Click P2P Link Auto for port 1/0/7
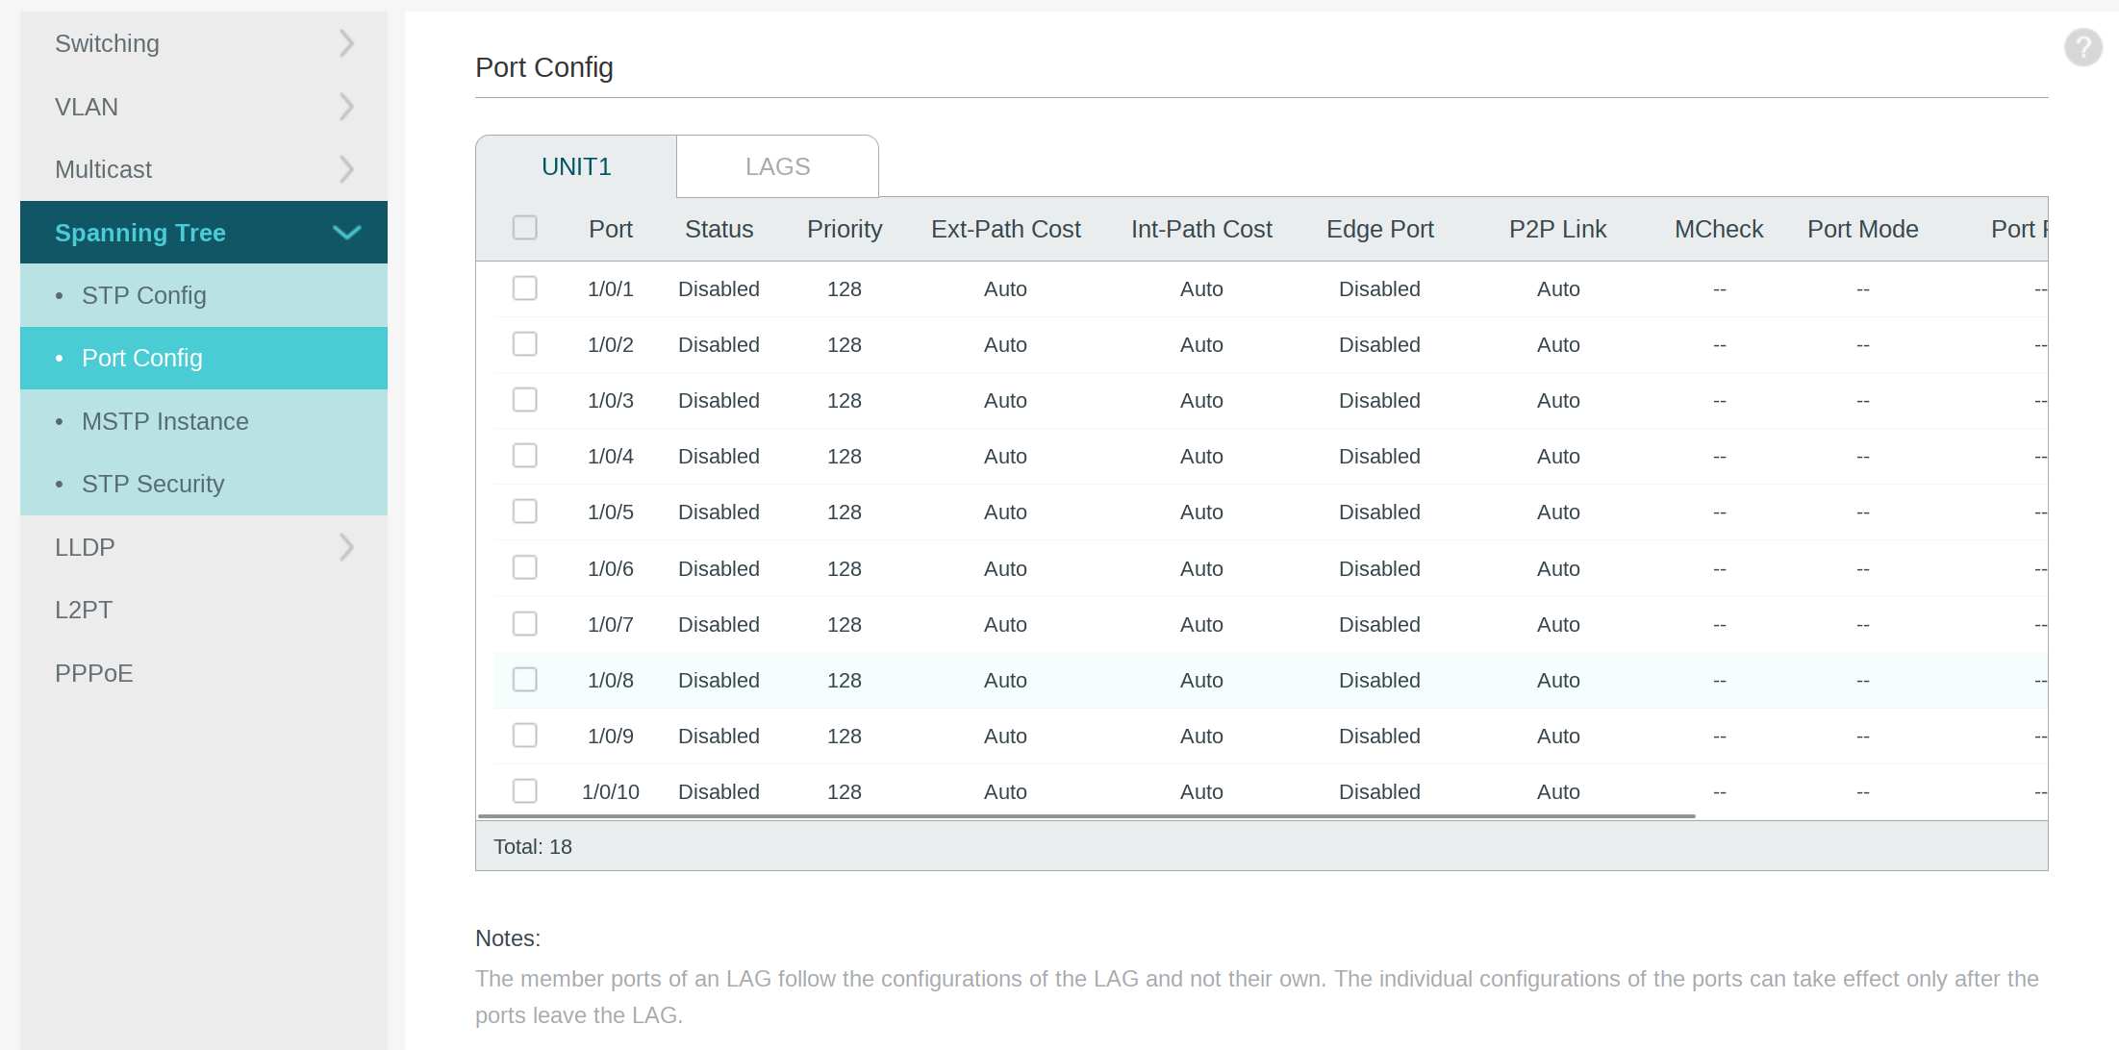2119x1050 pixels. (1558, 624)
